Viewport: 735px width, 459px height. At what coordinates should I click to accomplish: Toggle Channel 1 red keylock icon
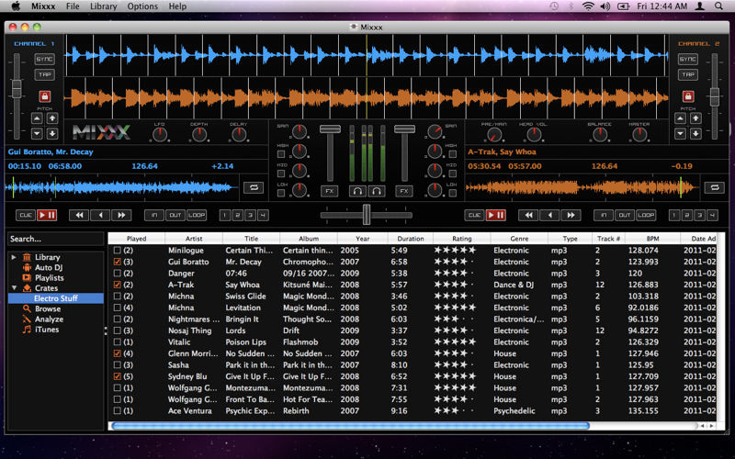[44, 96]
